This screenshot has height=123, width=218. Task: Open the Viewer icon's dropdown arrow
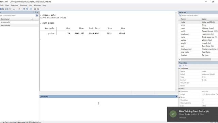[12, 9]
